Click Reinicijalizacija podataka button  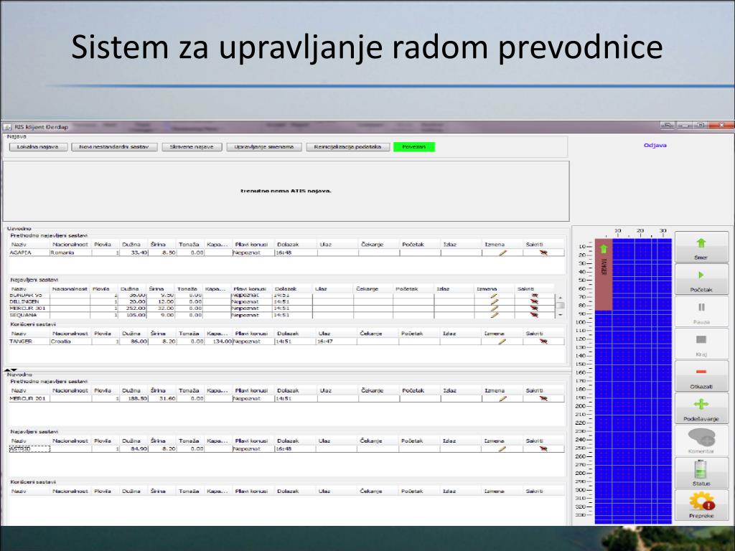click(x=348, y=146)
